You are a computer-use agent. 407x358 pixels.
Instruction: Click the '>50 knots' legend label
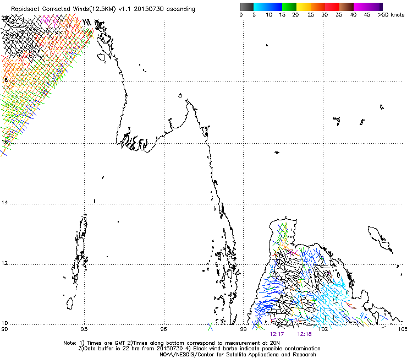[x=391, y=15]
